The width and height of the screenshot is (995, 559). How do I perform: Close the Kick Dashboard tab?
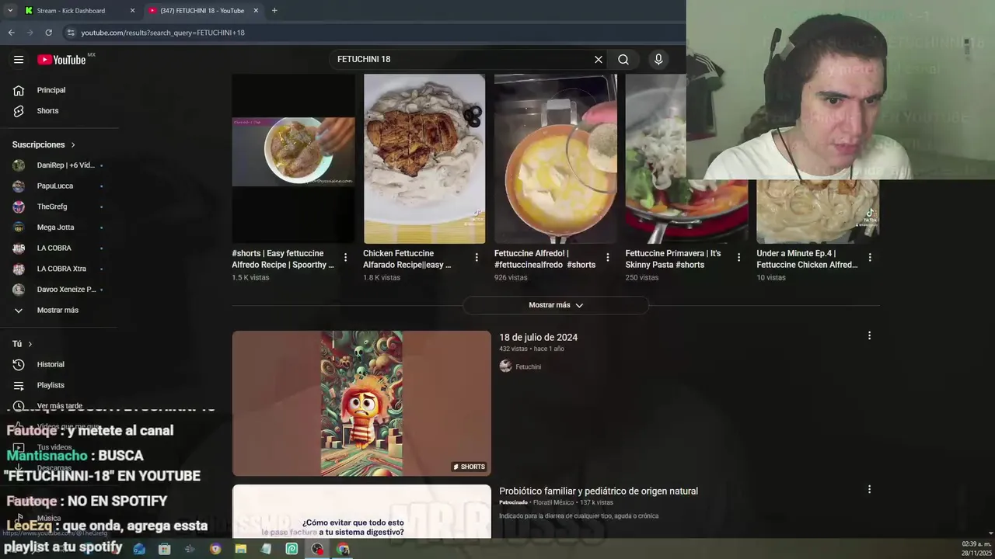point(132,11)
